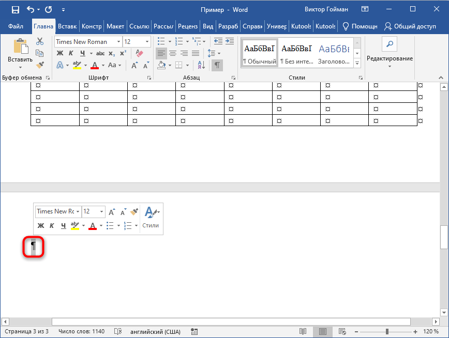Toggle superscript formatting
Viewport: 449px width, 338px height.
pyautogui.click(x=123, y=53)
